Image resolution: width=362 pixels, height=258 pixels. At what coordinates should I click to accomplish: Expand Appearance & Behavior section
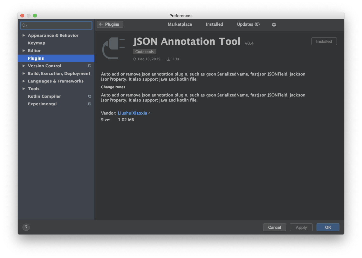pos(24,35)
